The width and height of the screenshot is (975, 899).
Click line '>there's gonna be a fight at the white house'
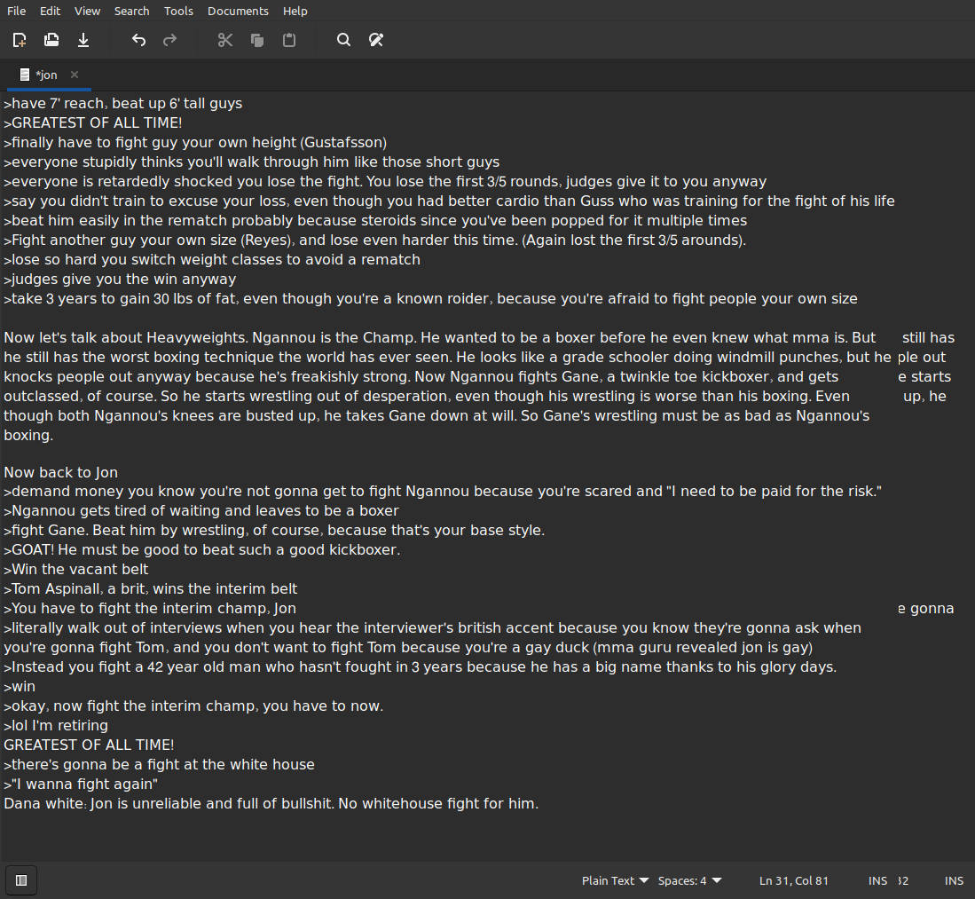(159, 765)
